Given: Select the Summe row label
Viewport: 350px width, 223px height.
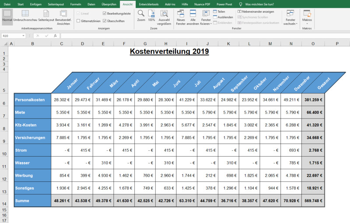Looking at the screenshot, I should click(x=32, y=201).
